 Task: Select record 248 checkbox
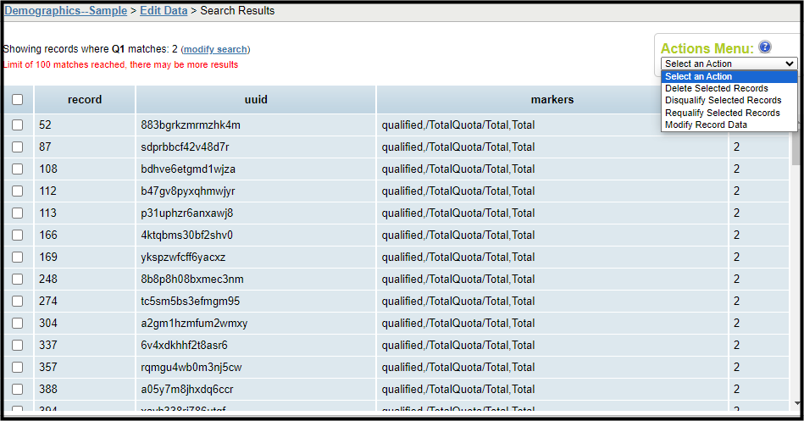point(18,279)
